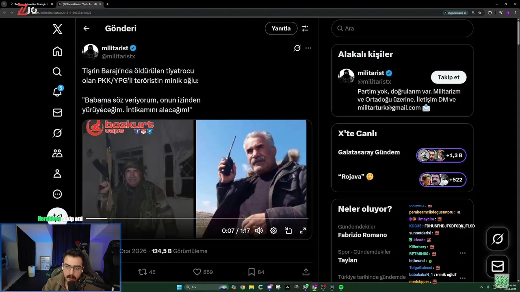The height and width of the screenshot is (292, 520).
Task: Open @militaristx handle in Alakalı kişiler
Action: pyautogui.click(x=374, y=82)
